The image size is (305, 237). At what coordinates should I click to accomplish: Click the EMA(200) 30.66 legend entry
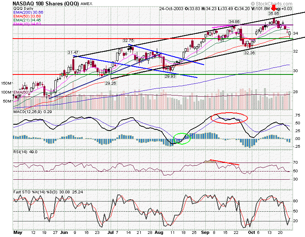coord(28,12)
